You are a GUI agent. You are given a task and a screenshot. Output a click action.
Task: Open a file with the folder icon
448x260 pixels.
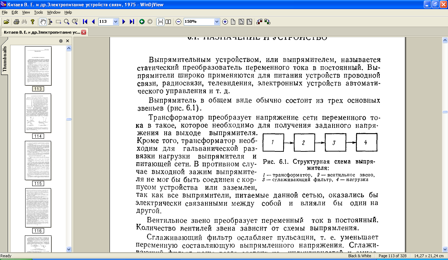click(x=6, y=22)
